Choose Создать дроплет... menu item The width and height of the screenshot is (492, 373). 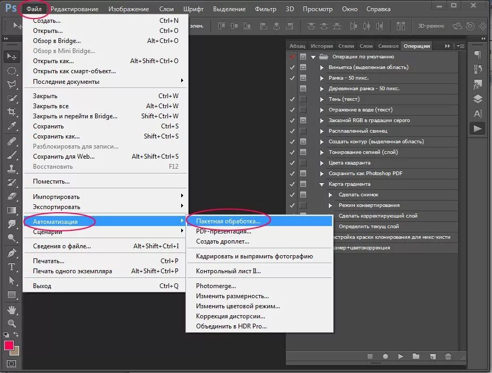[x=259, y=241]
